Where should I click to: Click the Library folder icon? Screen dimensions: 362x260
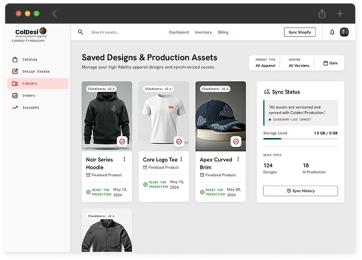(x=15, y=84)
